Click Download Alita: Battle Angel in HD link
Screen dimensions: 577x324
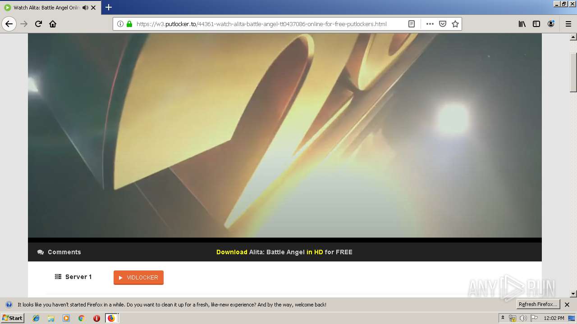[284, 252]
